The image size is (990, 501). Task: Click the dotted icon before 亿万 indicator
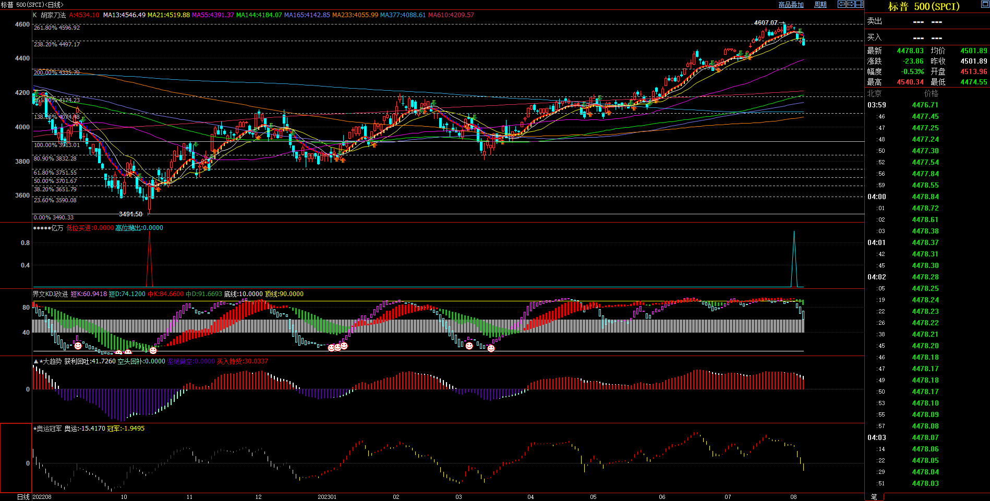tap(41, 228)
